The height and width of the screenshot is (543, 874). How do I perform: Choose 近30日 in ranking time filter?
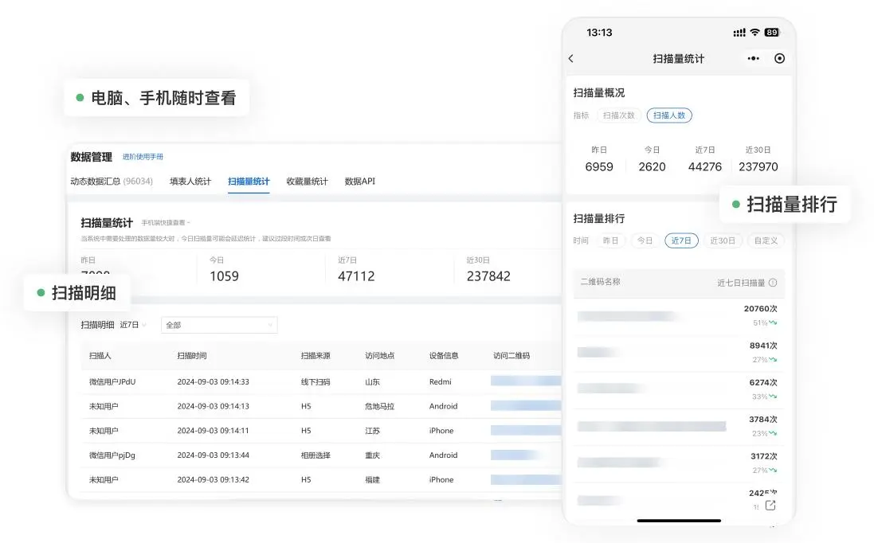pyautogui.click(x=723, y=240)
